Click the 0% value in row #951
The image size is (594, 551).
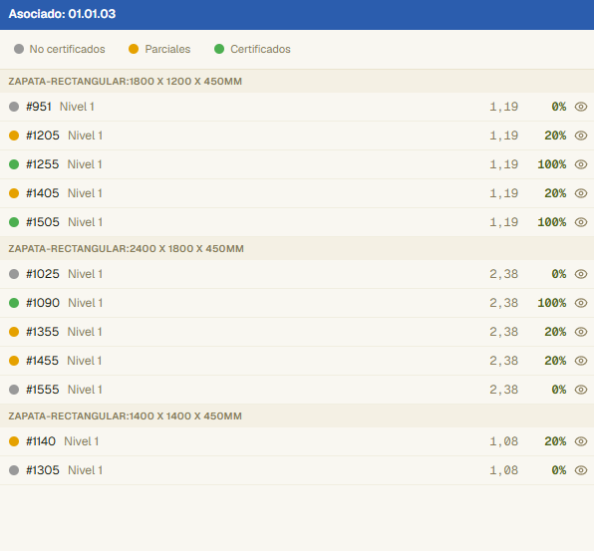(559, 107)
